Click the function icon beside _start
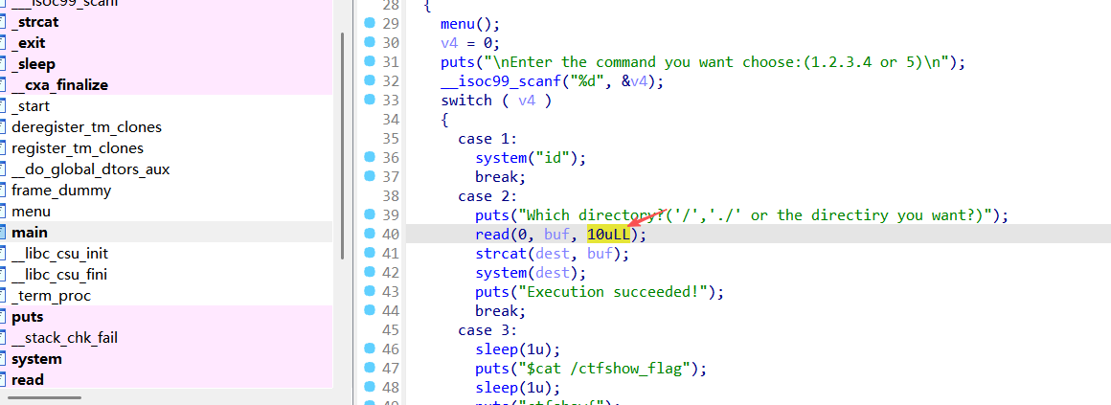The image size is (1111, 405). tap(3, 106)
